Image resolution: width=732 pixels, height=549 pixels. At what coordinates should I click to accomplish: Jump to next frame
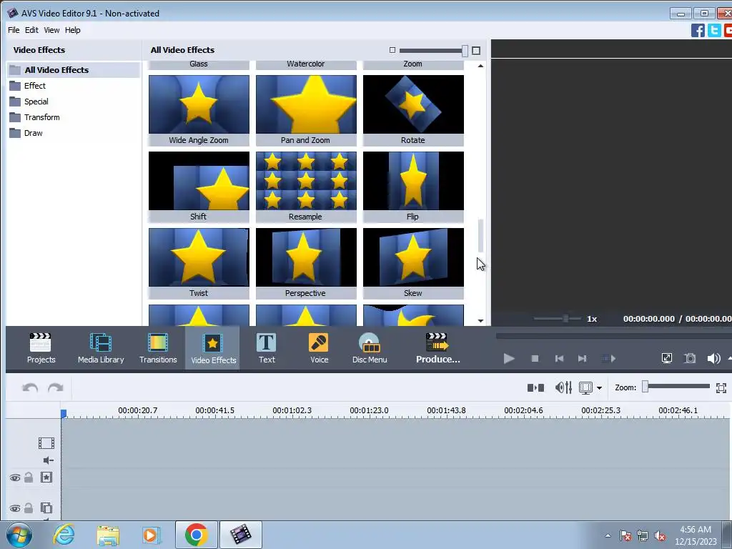582,359
